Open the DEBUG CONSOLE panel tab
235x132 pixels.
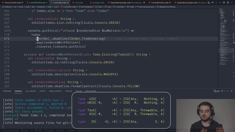tap(55, 91)
